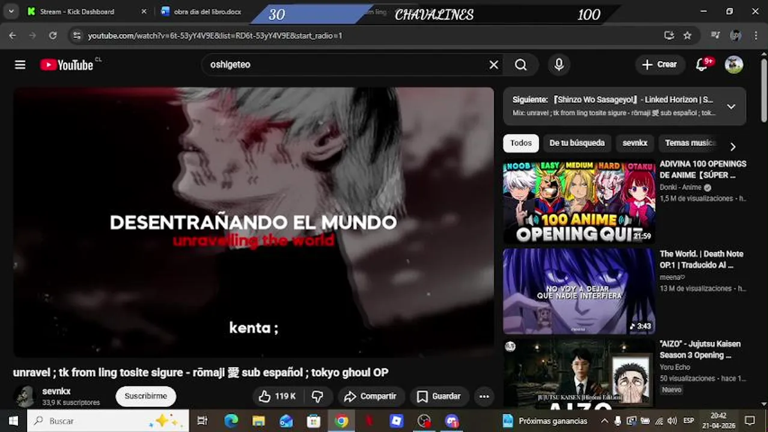
Task: Share the video via Compartir
Action: click(370, 396)
